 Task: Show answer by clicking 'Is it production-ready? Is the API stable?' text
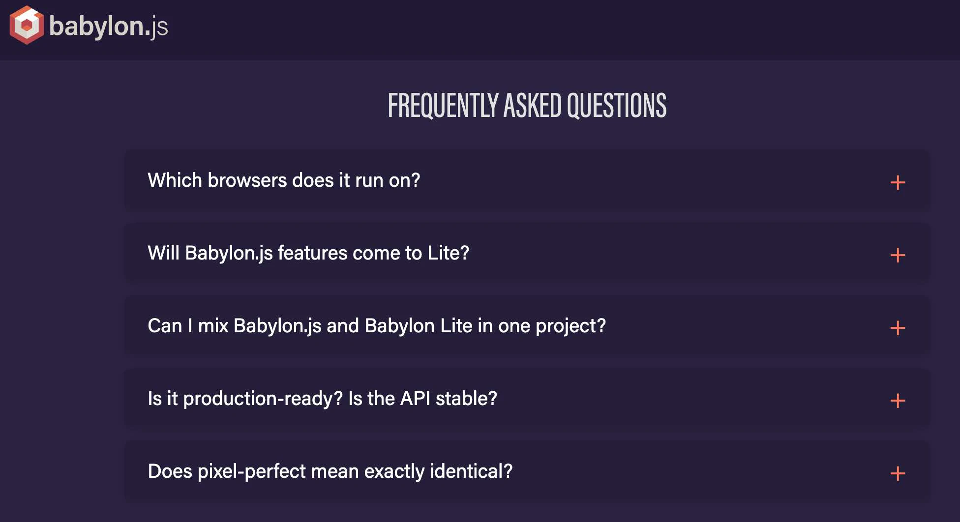click(x=322, y=399)
